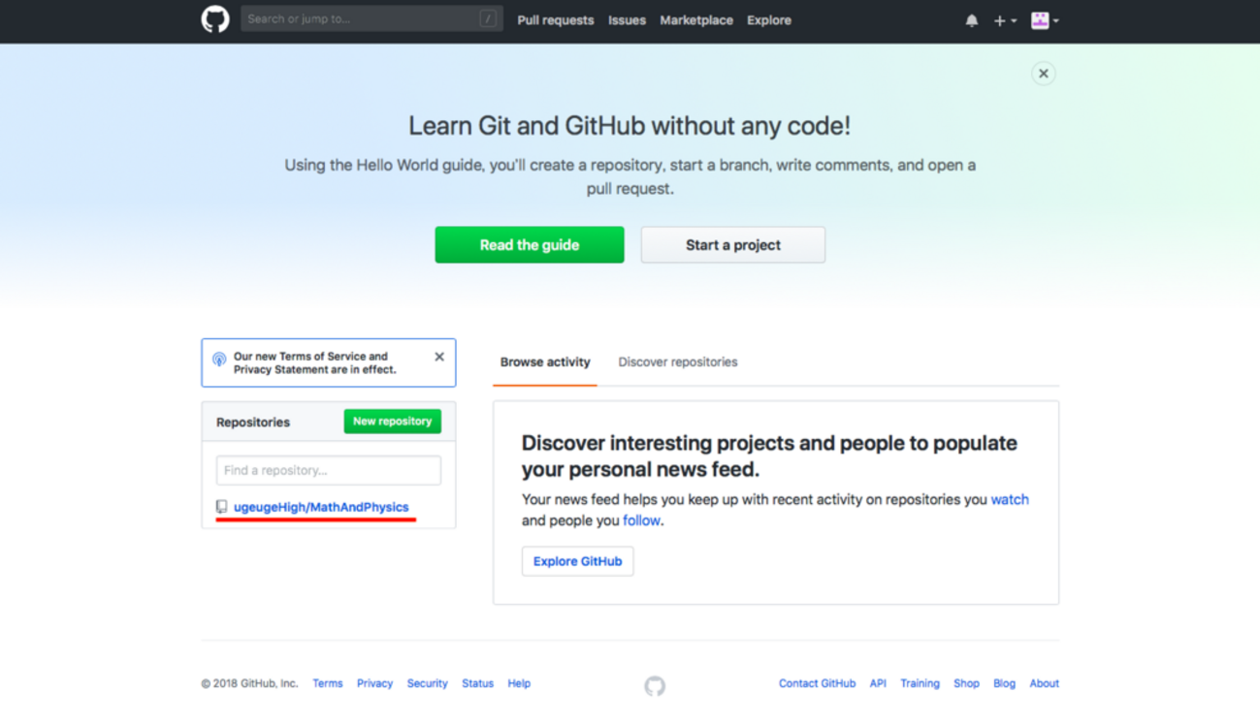This screenshot has width=1260, height=723.
Task: Click the broadcast icon in Terms notice
Action: (x=219, y=360)
